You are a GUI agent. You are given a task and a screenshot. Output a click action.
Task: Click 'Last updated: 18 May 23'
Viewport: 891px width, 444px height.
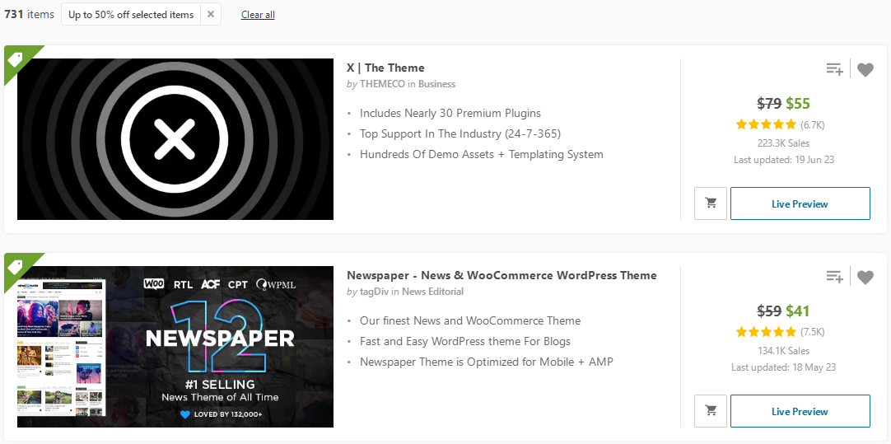point(784,367)
